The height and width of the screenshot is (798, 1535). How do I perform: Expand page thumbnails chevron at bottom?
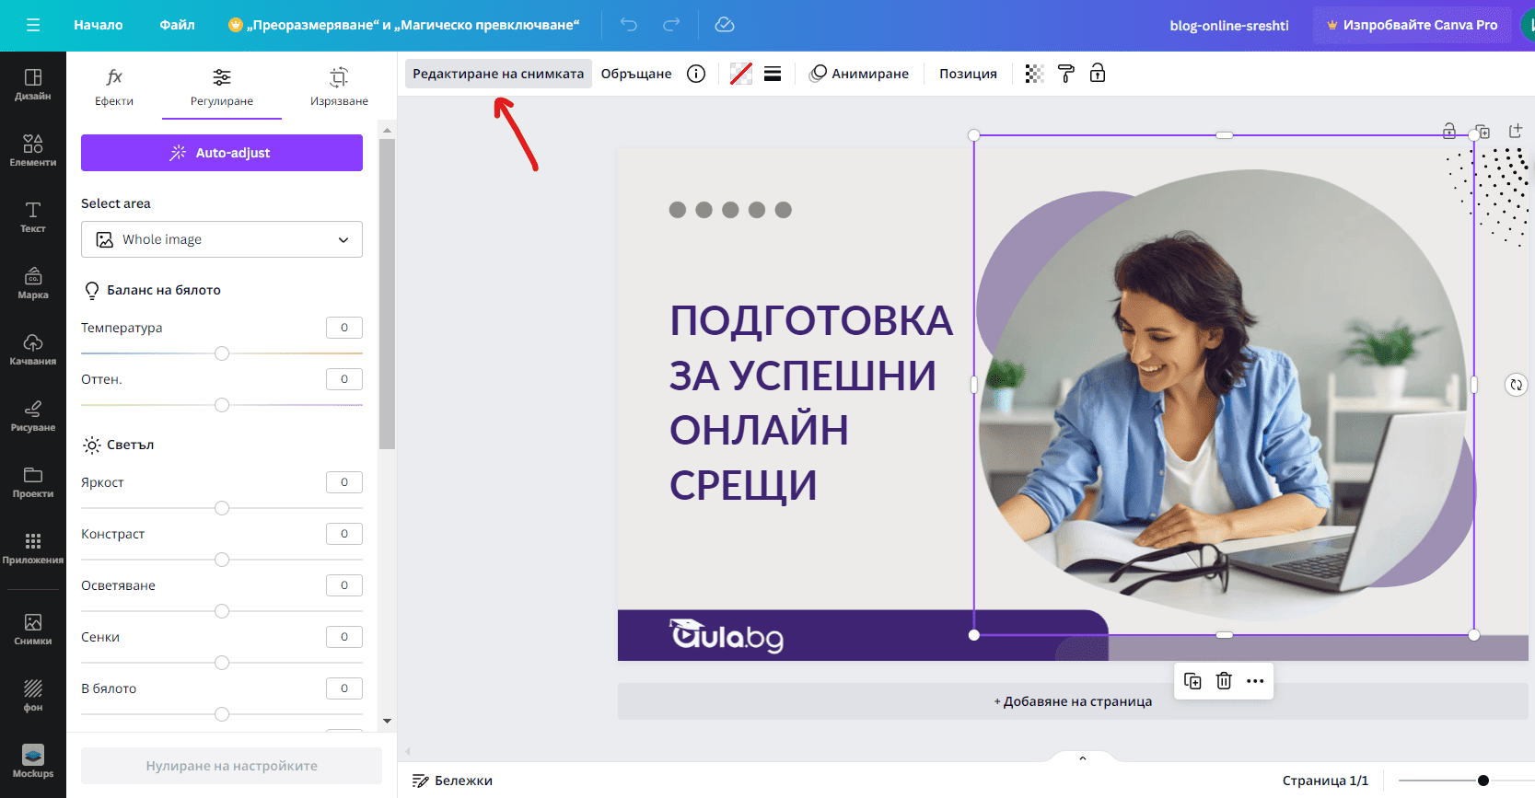[x=1083, y=758]
